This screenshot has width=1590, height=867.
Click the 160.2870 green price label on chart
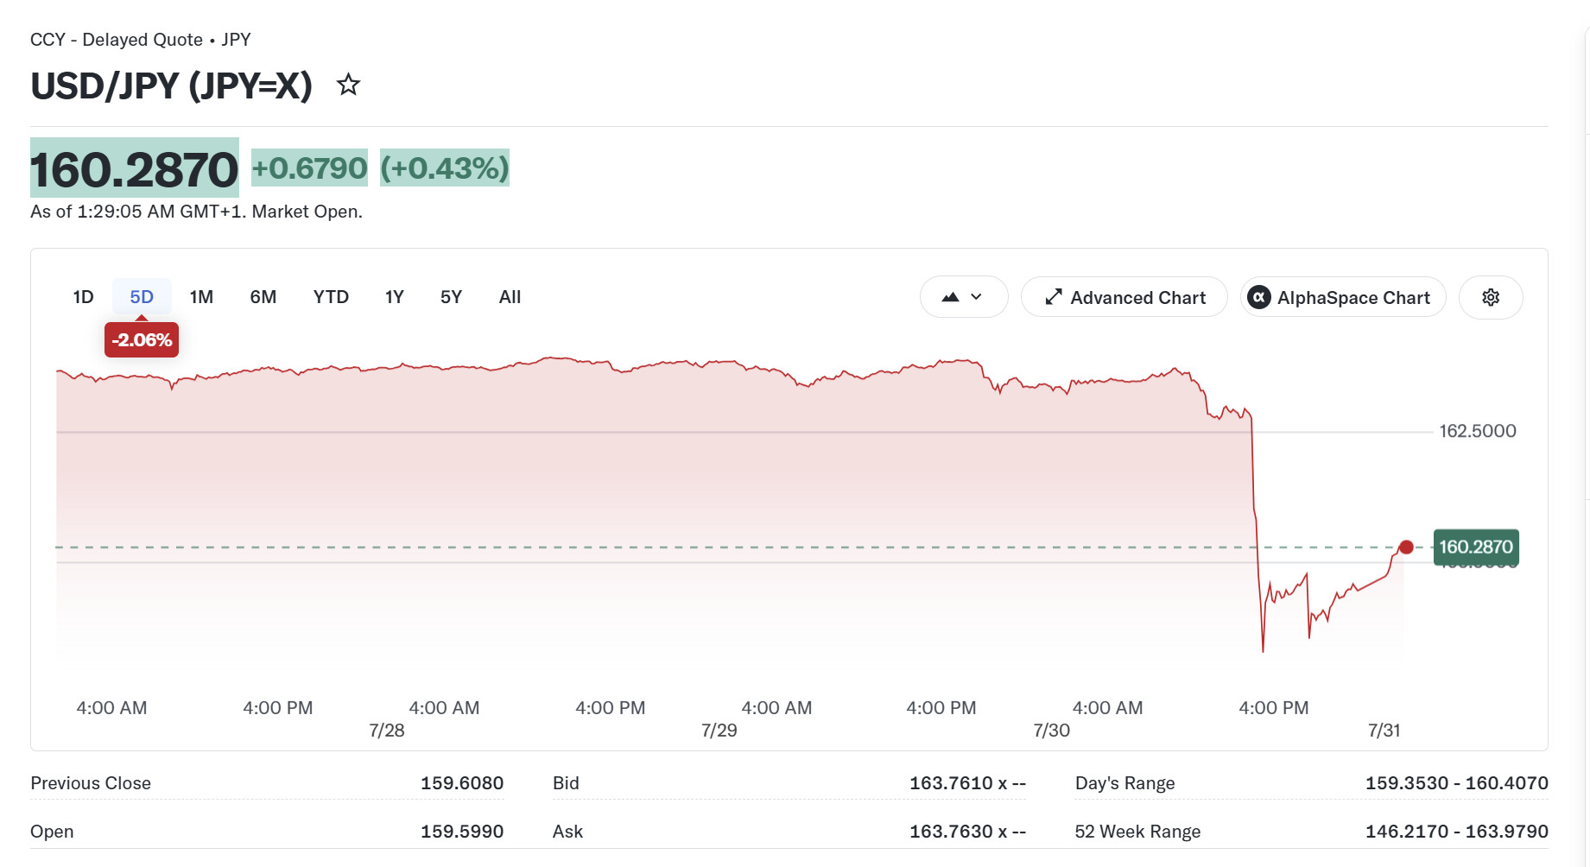pos(1476,547)
